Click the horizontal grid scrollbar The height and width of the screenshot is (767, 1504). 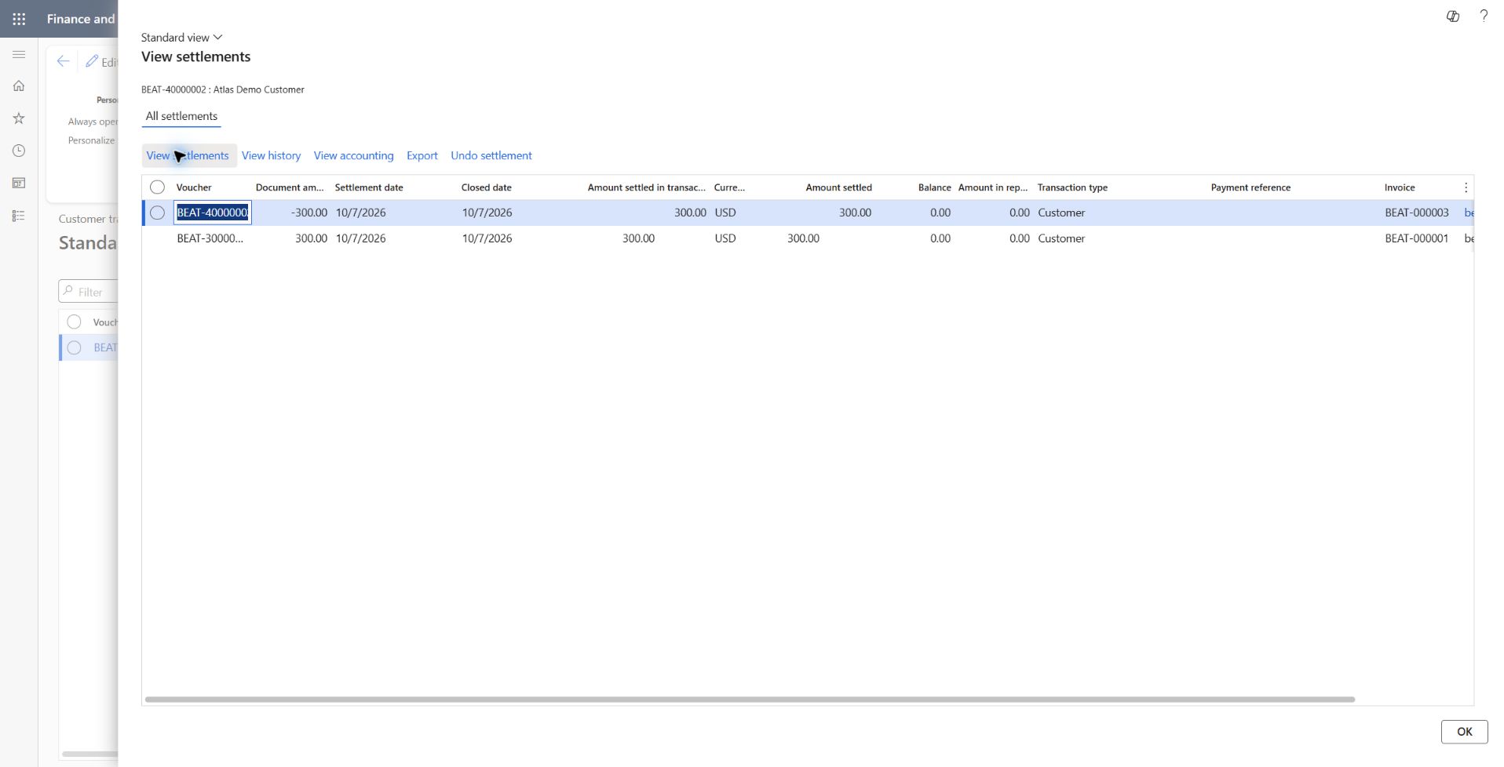pos(750,699)
